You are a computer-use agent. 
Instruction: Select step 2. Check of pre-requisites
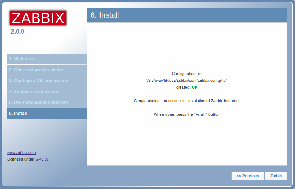tap(47, 70)
